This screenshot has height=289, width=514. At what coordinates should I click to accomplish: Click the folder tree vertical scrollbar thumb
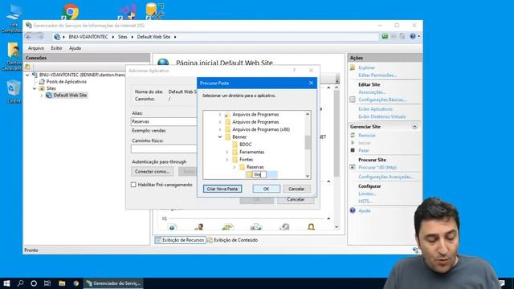(308, 142)
